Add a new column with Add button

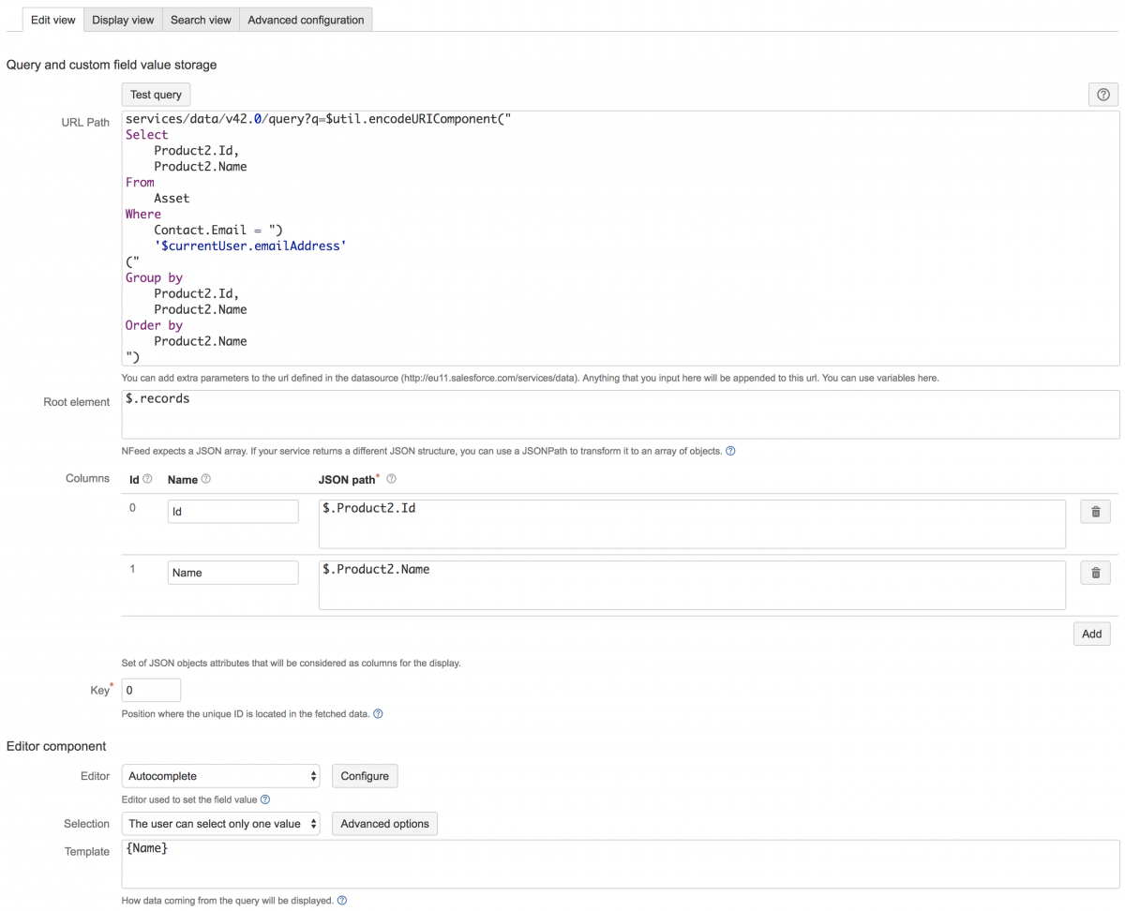click(x=1092, y=634)
